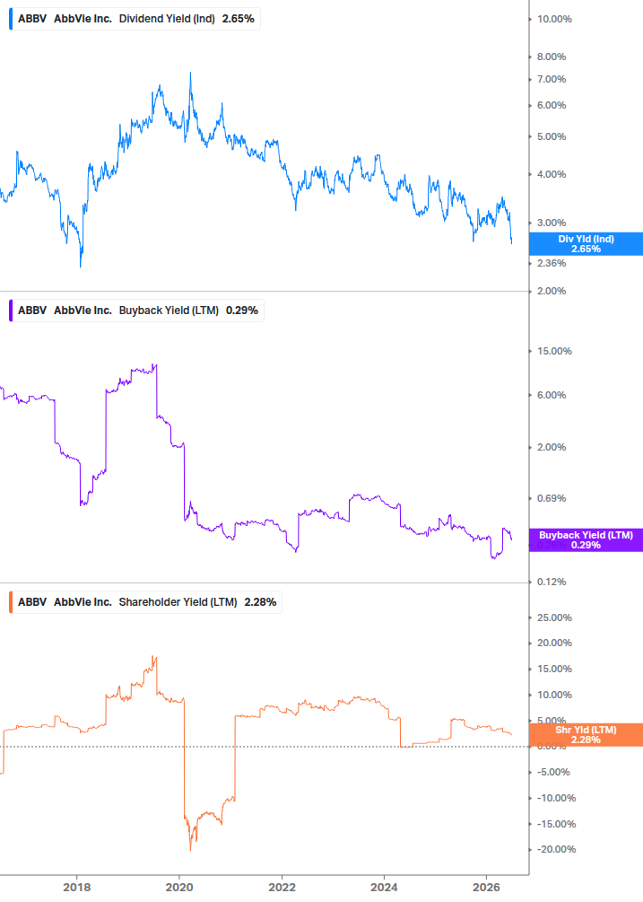Click the 25.00% tick on shareholder yield axis
This screenshot has height=902, width=643.
pyautogui.click(x=554, y=617)
